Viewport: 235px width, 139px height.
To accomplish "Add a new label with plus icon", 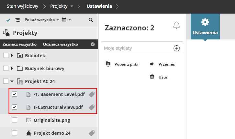I will point(177,48).
